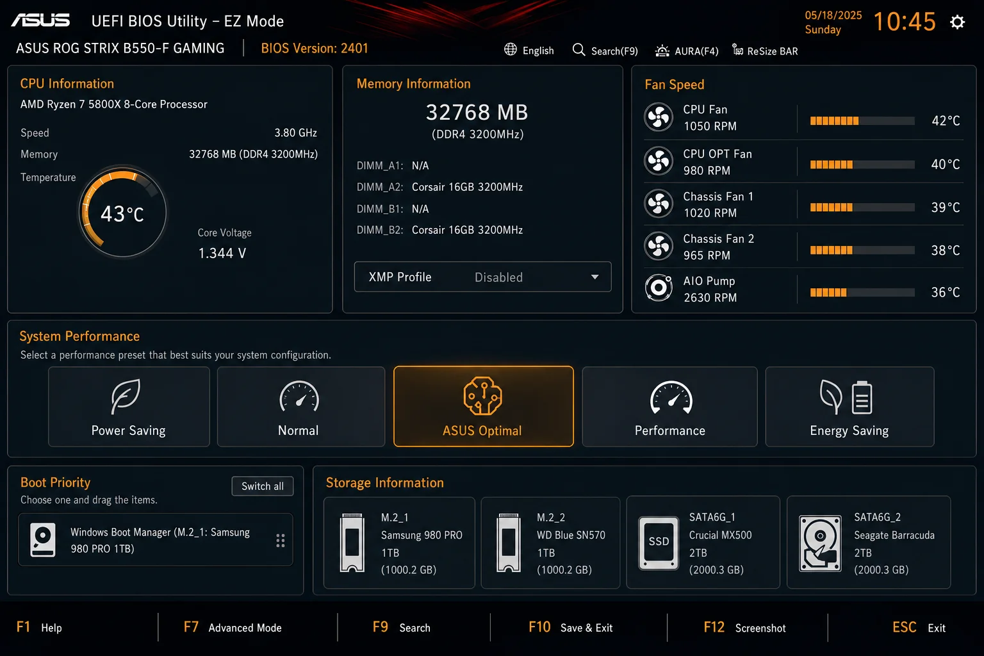Choose F10 Save & Exit
Image resolution: width=984 pixels, height=656 pixels.
[x=571, y=627]
